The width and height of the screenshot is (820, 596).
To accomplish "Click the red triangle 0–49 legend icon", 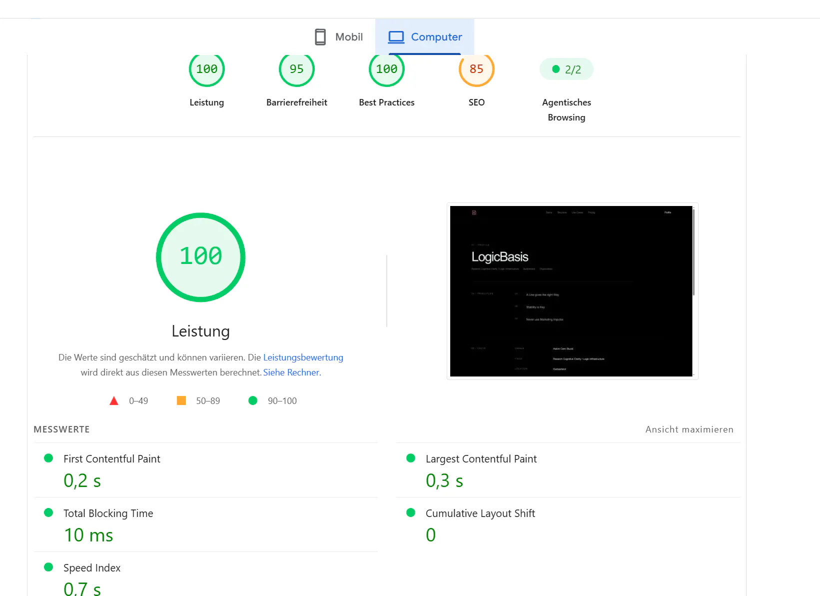I will [x=114, y=400].
